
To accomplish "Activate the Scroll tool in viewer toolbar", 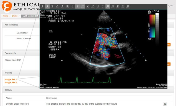I will (47, 6).
